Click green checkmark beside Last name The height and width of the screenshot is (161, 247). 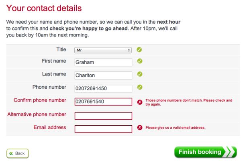[x=140, y=74]
